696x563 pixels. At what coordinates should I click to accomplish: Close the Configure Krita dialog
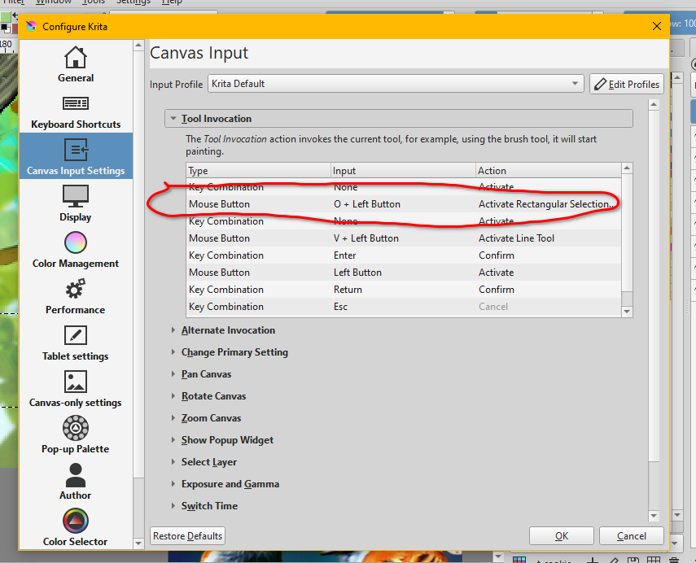coord(657,26)
